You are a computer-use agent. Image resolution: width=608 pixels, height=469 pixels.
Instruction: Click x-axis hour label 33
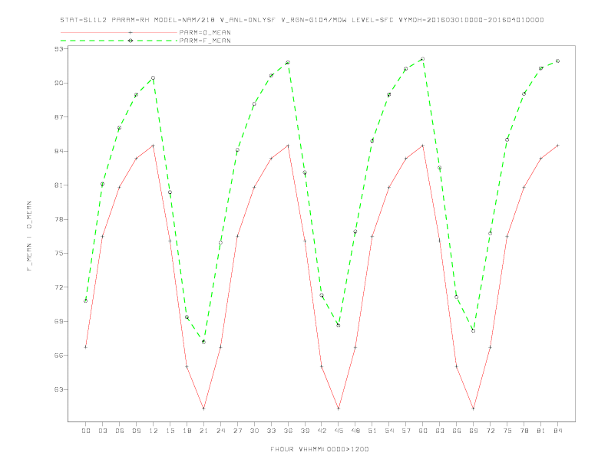click(271, 431)
